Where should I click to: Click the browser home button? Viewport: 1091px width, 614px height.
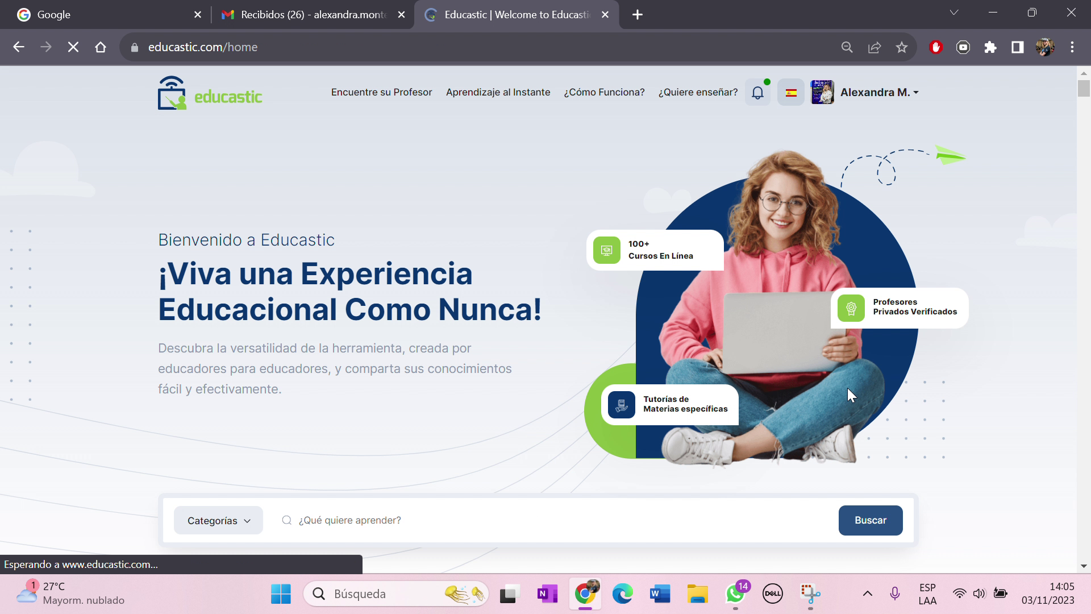click(101, 47)
